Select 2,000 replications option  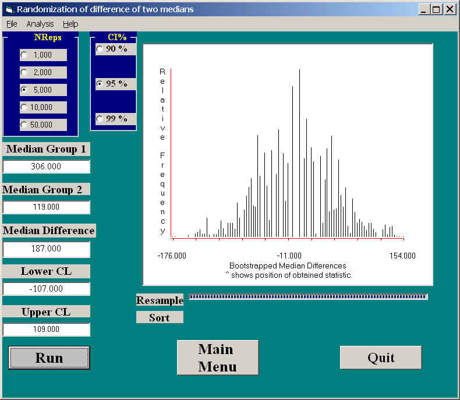24,72
